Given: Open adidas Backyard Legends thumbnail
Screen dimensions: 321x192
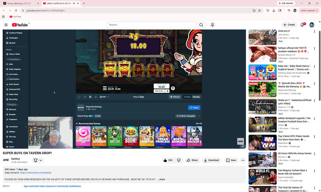Looking at the screenshot, I should click(x=262, y=125).
